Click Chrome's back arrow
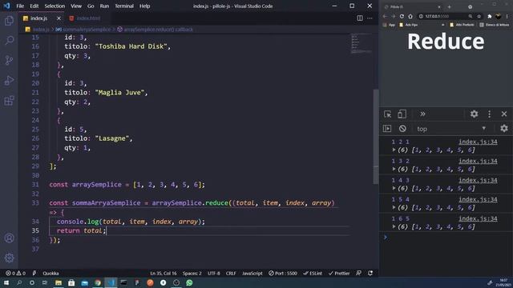The image size is (513, 288). [385, 16]
